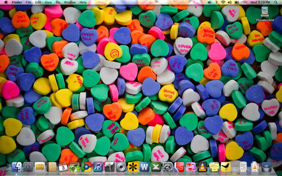Open Finder from the dock
This screenshot has height=176, width=282.
17,167
